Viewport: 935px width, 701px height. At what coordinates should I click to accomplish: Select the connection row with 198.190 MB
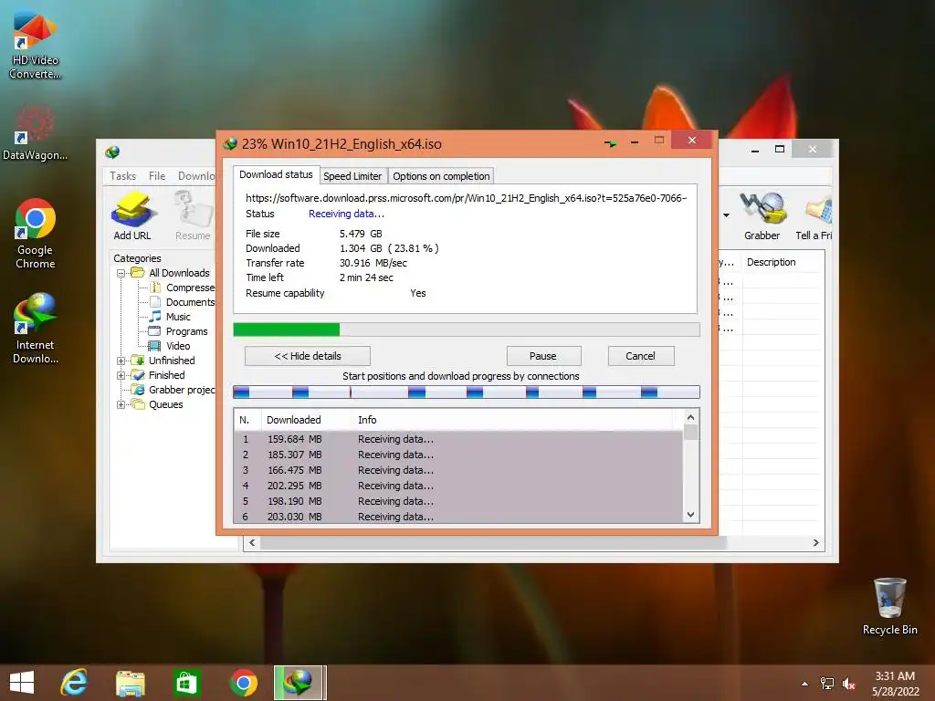click(458, 501)
